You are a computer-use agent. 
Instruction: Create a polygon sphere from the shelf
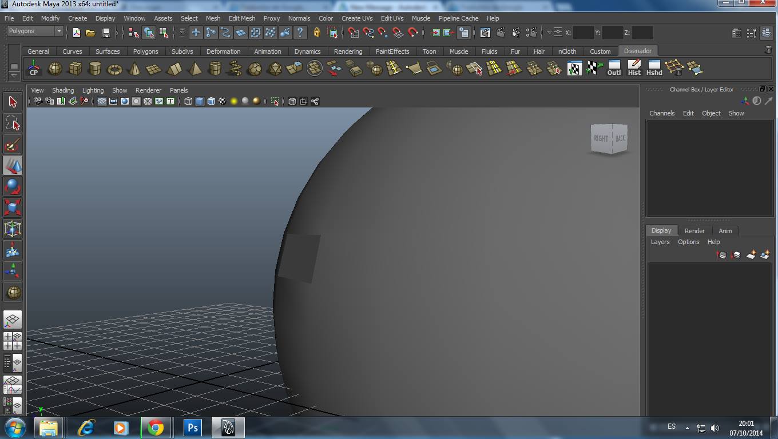pos(55,69)
